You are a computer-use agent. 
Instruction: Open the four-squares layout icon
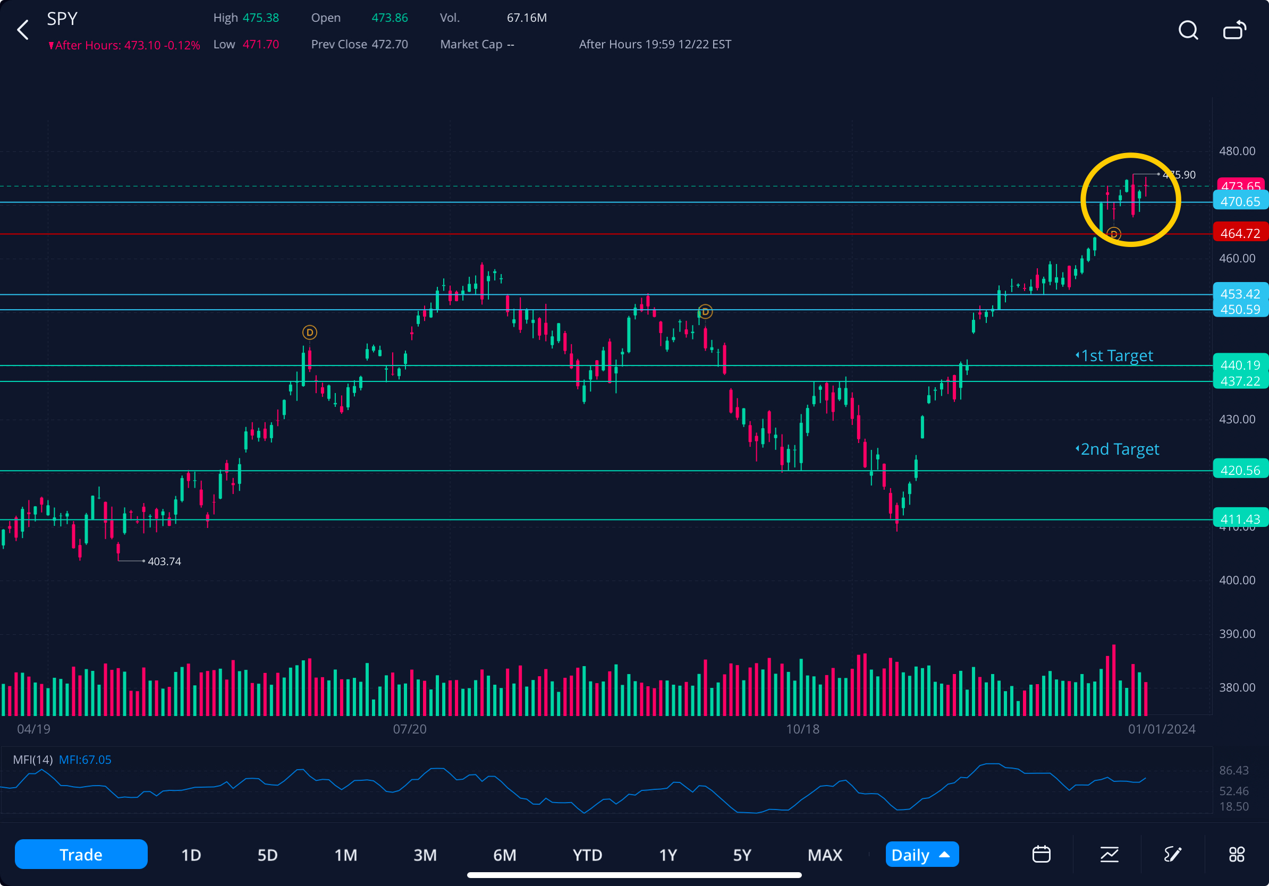click(1237, 854)
